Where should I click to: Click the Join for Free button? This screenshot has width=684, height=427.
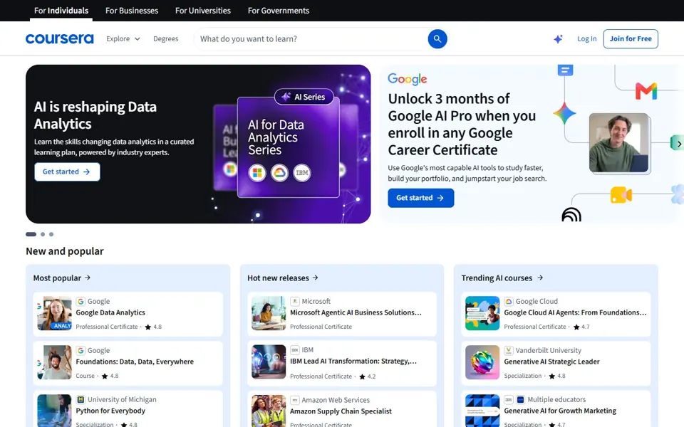[x=631, y=38]
